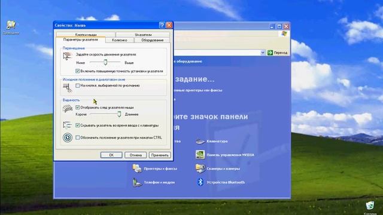This screenshot has height=215, width=383.
Task: Click the Клавиатура keyboard icon in Control Panel
Action: click(x=200, y=141)
